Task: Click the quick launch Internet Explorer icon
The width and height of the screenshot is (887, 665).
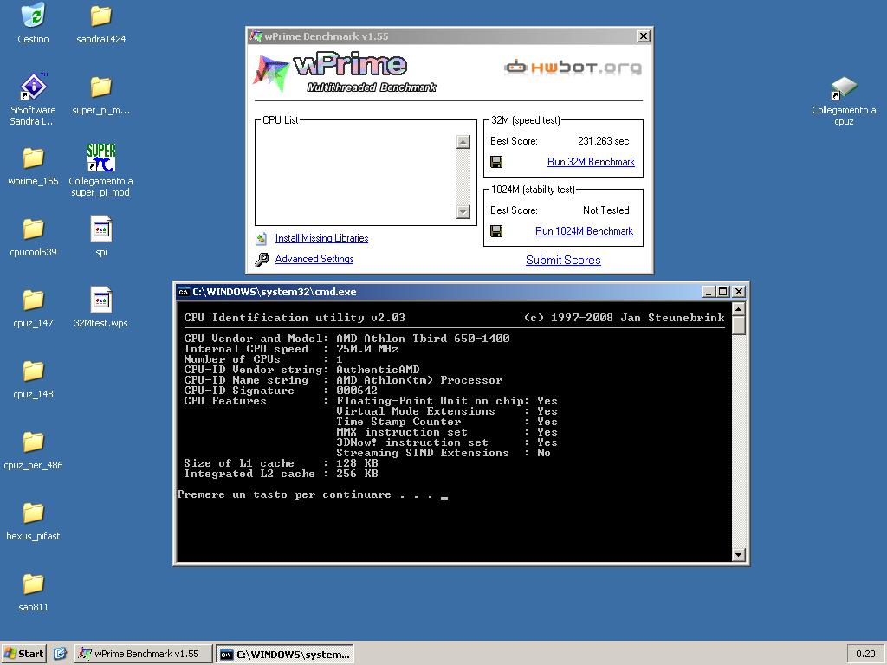Action: pyautogui.click(x=60, y=654)
